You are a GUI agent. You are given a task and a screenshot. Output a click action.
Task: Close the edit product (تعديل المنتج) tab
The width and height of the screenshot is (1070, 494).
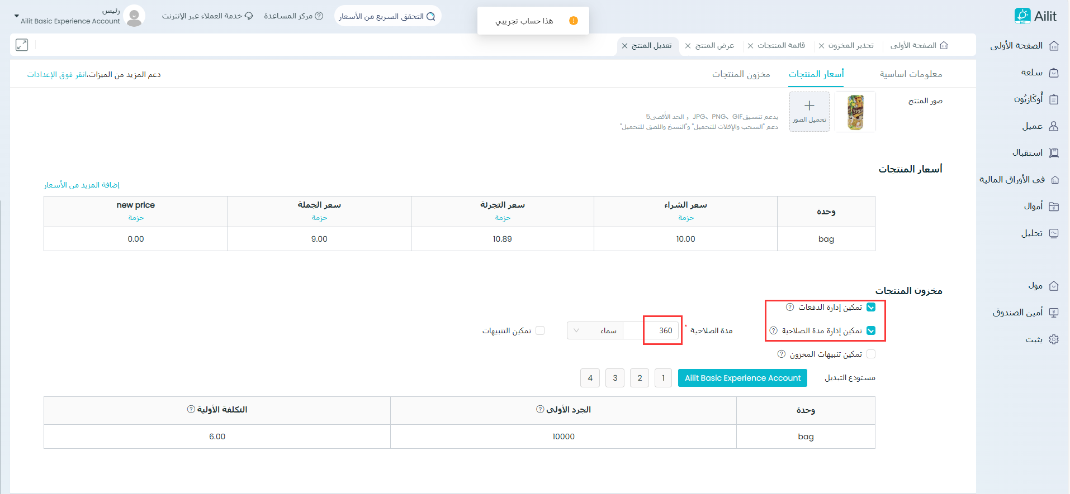point(625,46)
